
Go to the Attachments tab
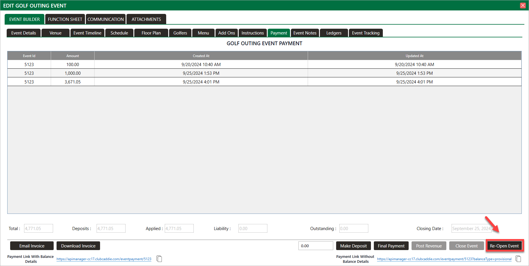pyautogui.click(x=146, y=19)
